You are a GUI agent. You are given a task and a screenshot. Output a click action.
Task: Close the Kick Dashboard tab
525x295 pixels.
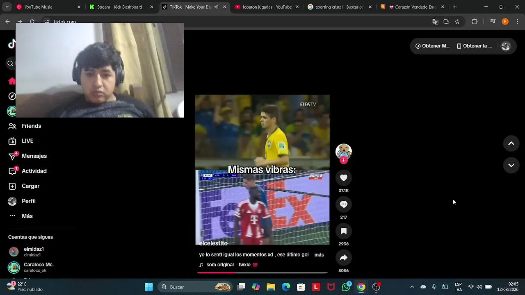point(152,7)
